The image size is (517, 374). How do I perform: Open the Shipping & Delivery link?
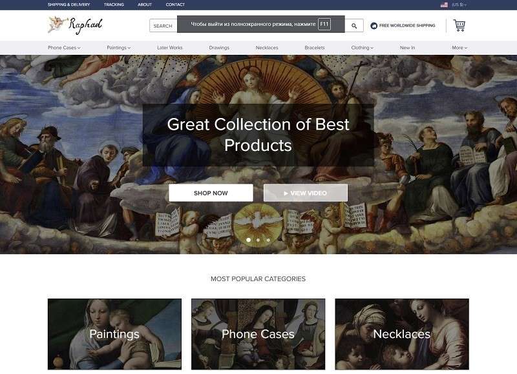(x=69, y=5)
